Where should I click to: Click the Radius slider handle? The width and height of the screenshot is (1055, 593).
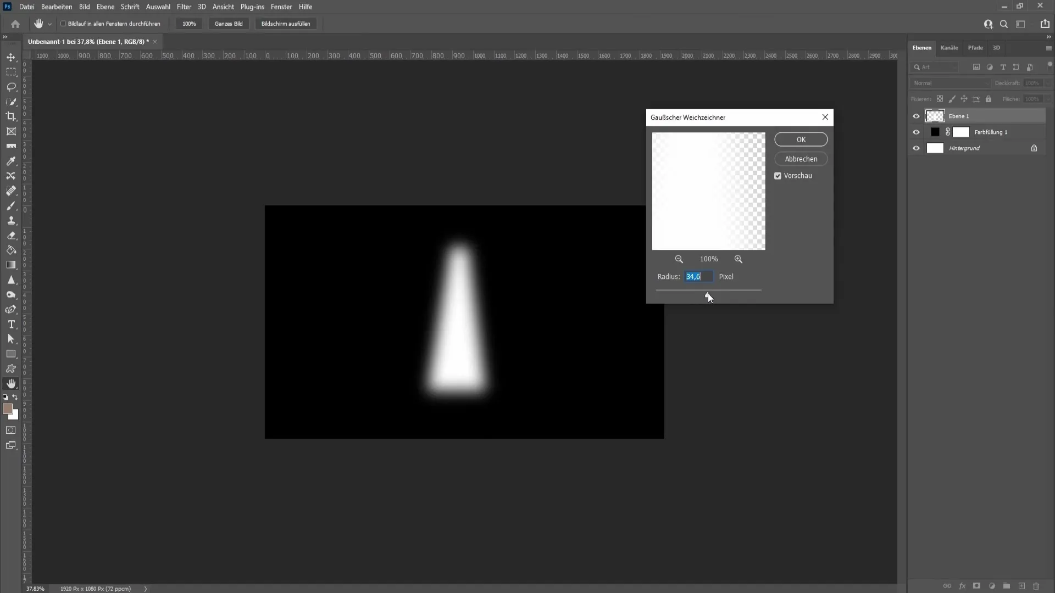click(708, 295)
